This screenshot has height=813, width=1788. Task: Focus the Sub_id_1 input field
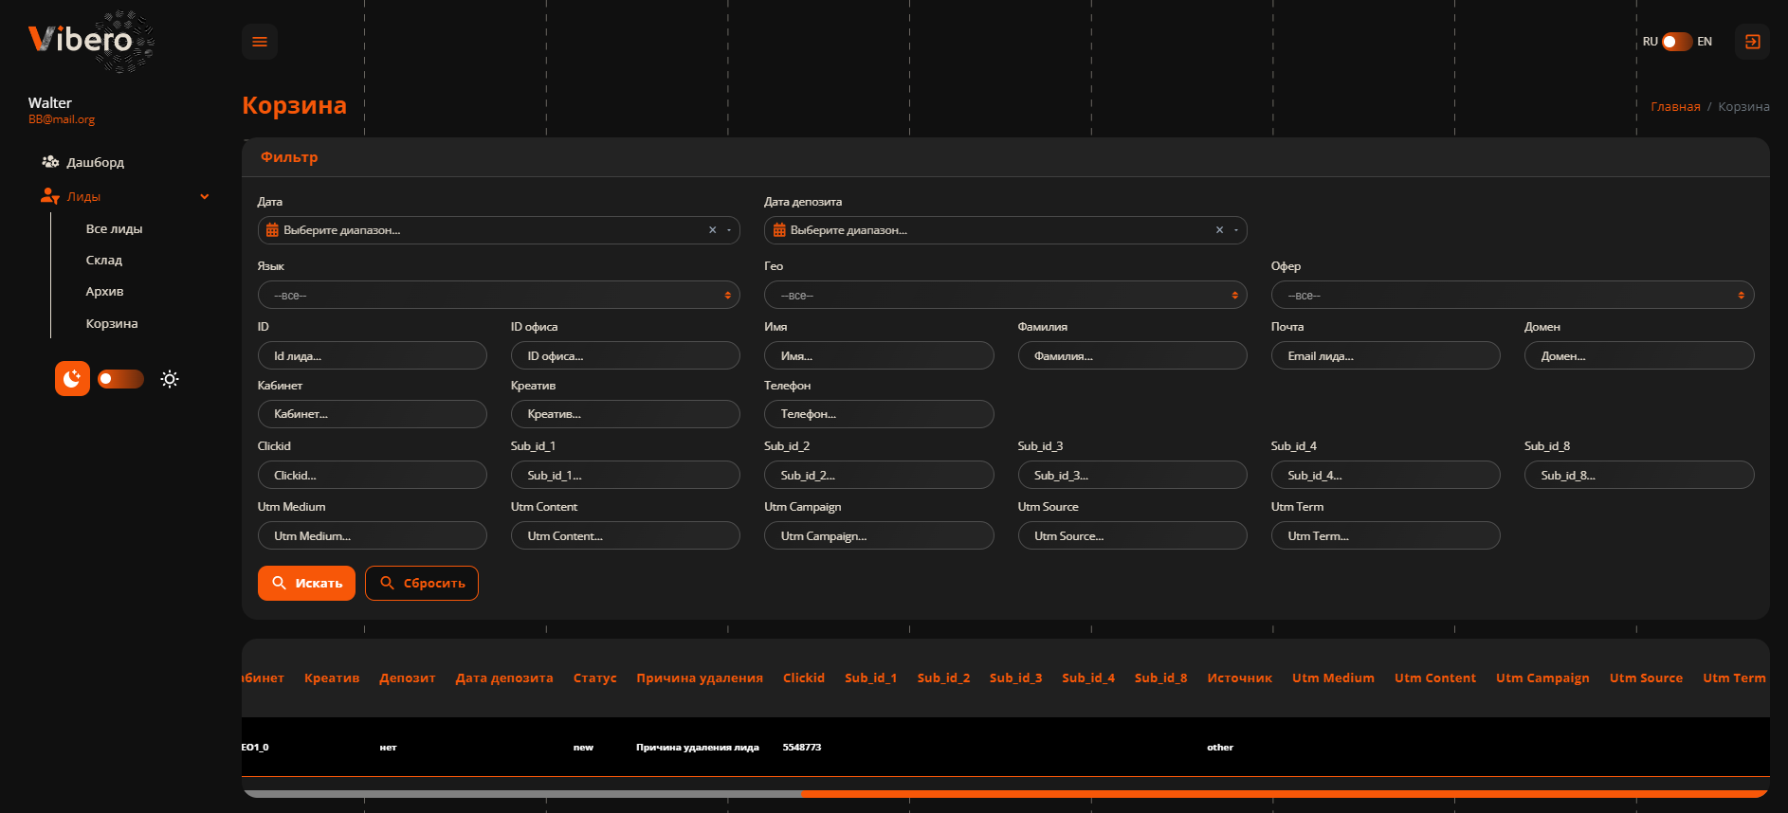point(626,475)
